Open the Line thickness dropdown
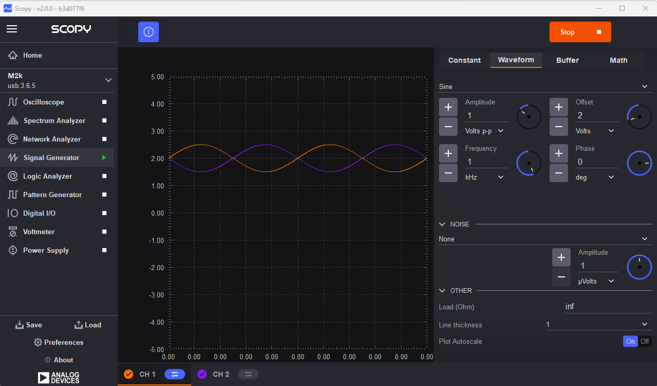The height and width of the screenshot is (386, 657). click(x=598, y=325)
